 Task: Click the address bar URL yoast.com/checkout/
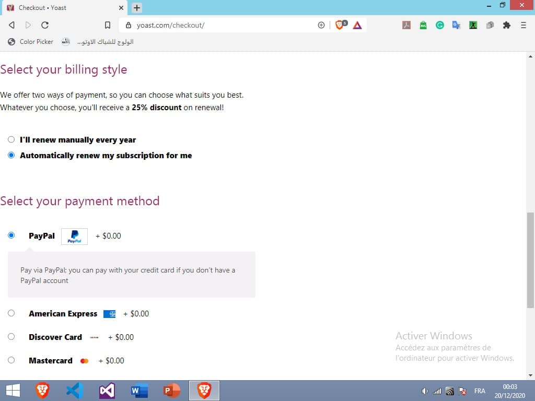(x=170, y=25)
